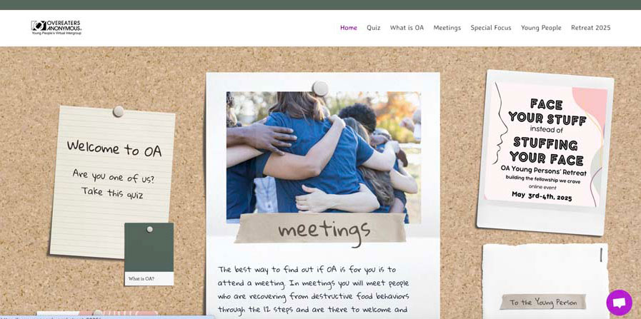
Task: Open the Home menu item
Action: click(x=349, y=28)
